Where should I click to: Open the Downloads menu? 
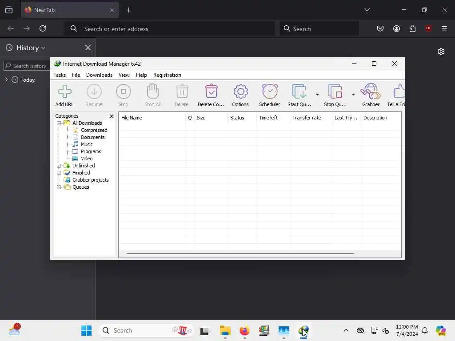click(x=99, y=75)
